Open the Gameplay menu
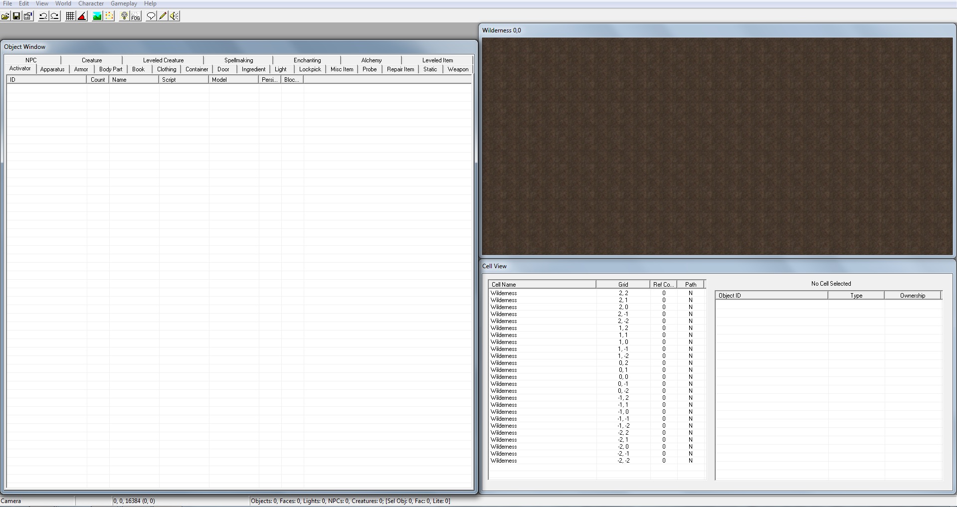 pos(124,3)
